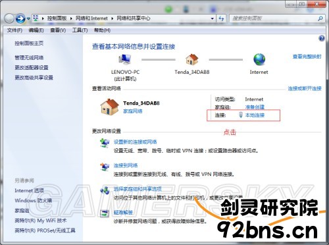Open 更改适配器设置 in sidebar
The height and width of the screenshot is (245, 329).
32,68
